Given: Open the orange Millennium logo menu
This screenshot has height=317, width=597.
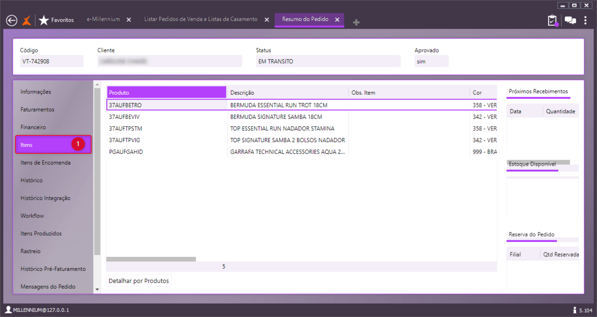Looking at the screenshot, I should point(27,21).
